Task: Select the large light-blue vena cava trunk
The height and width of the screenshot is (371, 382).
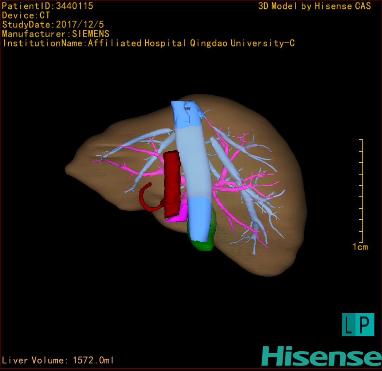Action: pos(192,164)
